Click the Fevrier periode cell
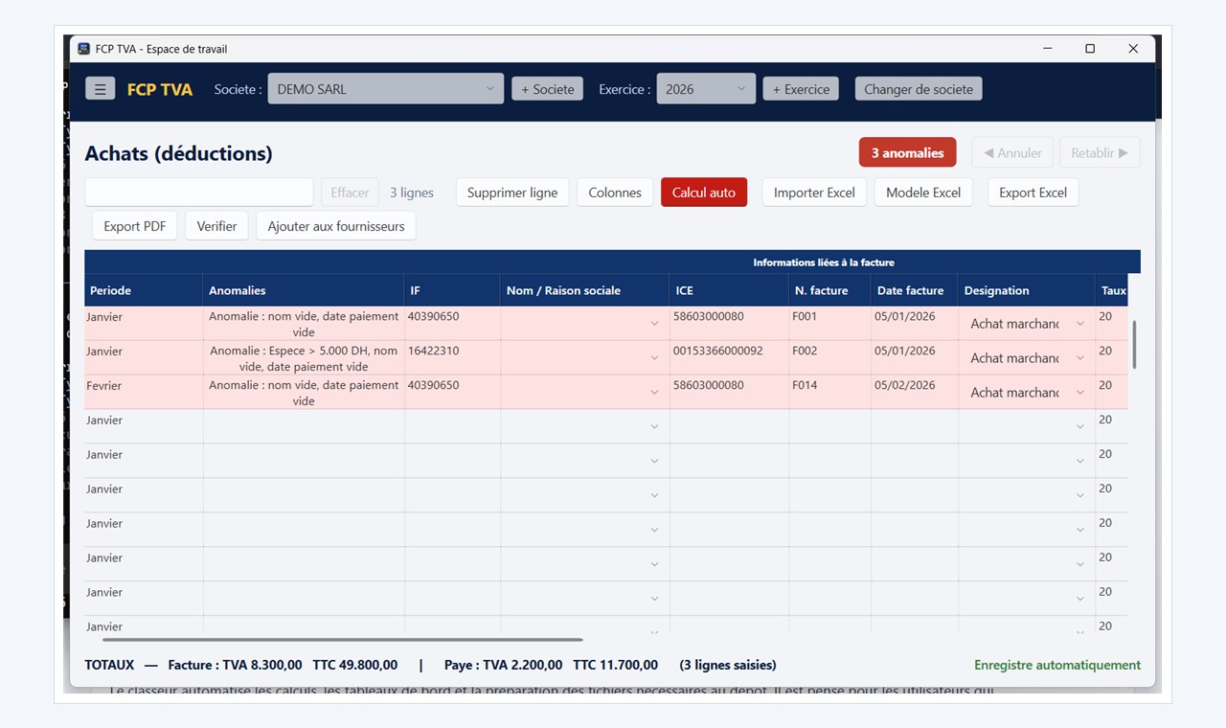1226x728 pixels. tap(144, 392)
